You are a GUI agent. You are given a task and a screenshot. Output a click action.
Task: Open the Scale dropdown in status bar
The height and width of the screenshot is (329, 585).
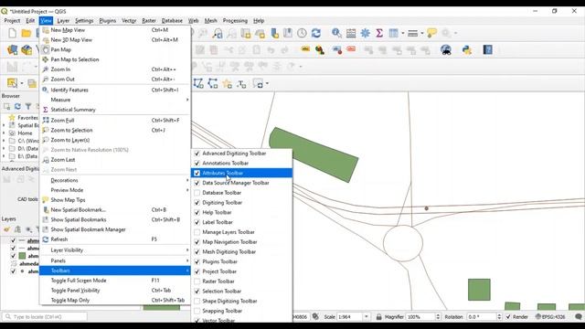click(x=366, y=317)
